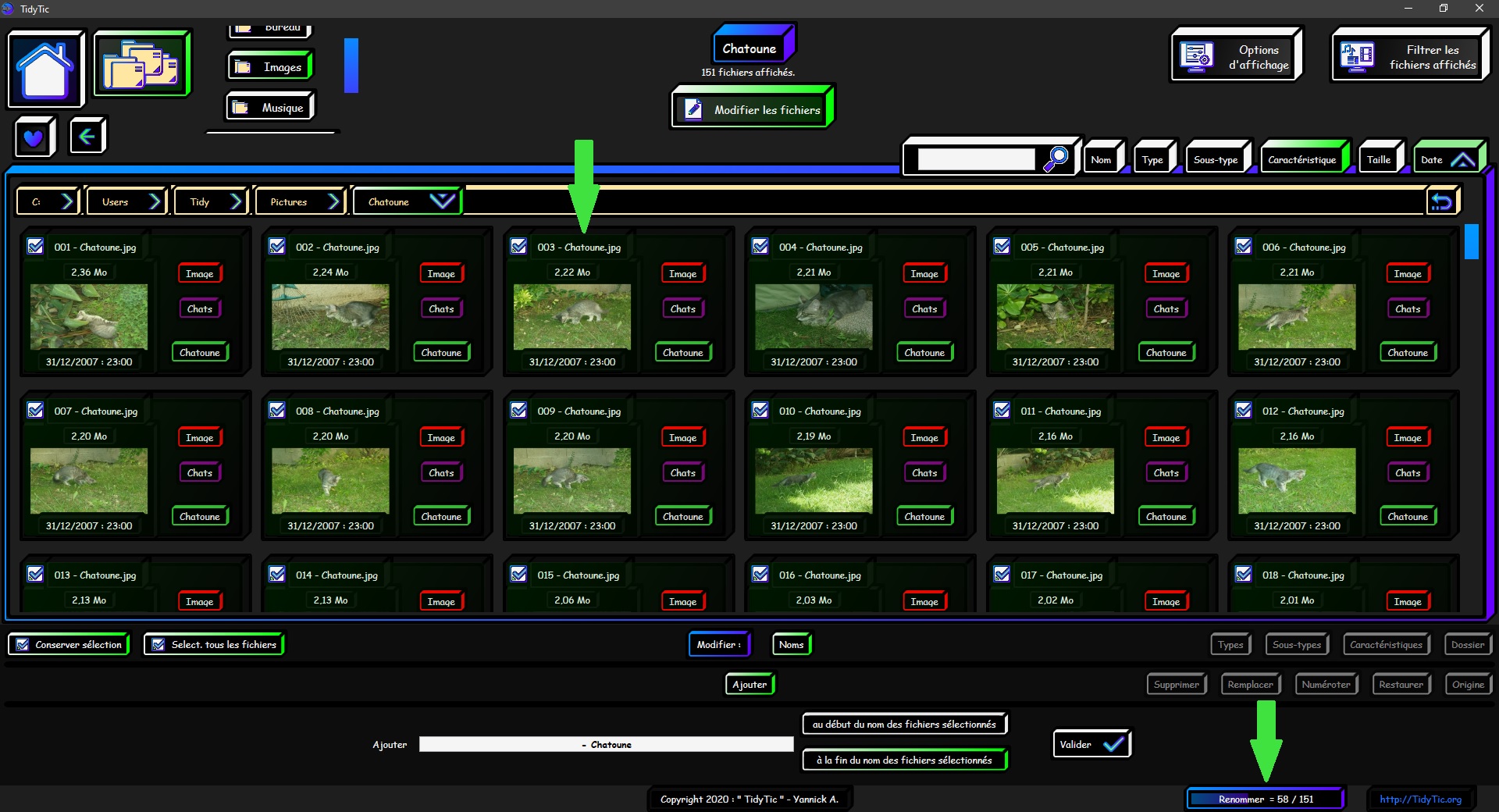
Task: Sort files by Caractéristique
Action: point(1303,159)
